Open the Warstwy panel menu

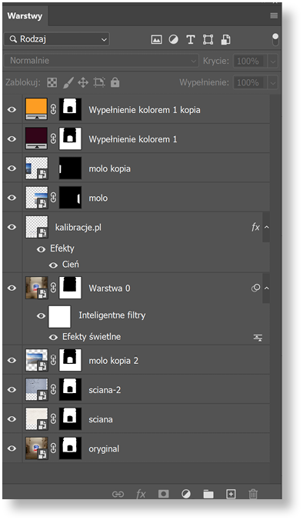point(274,15)
